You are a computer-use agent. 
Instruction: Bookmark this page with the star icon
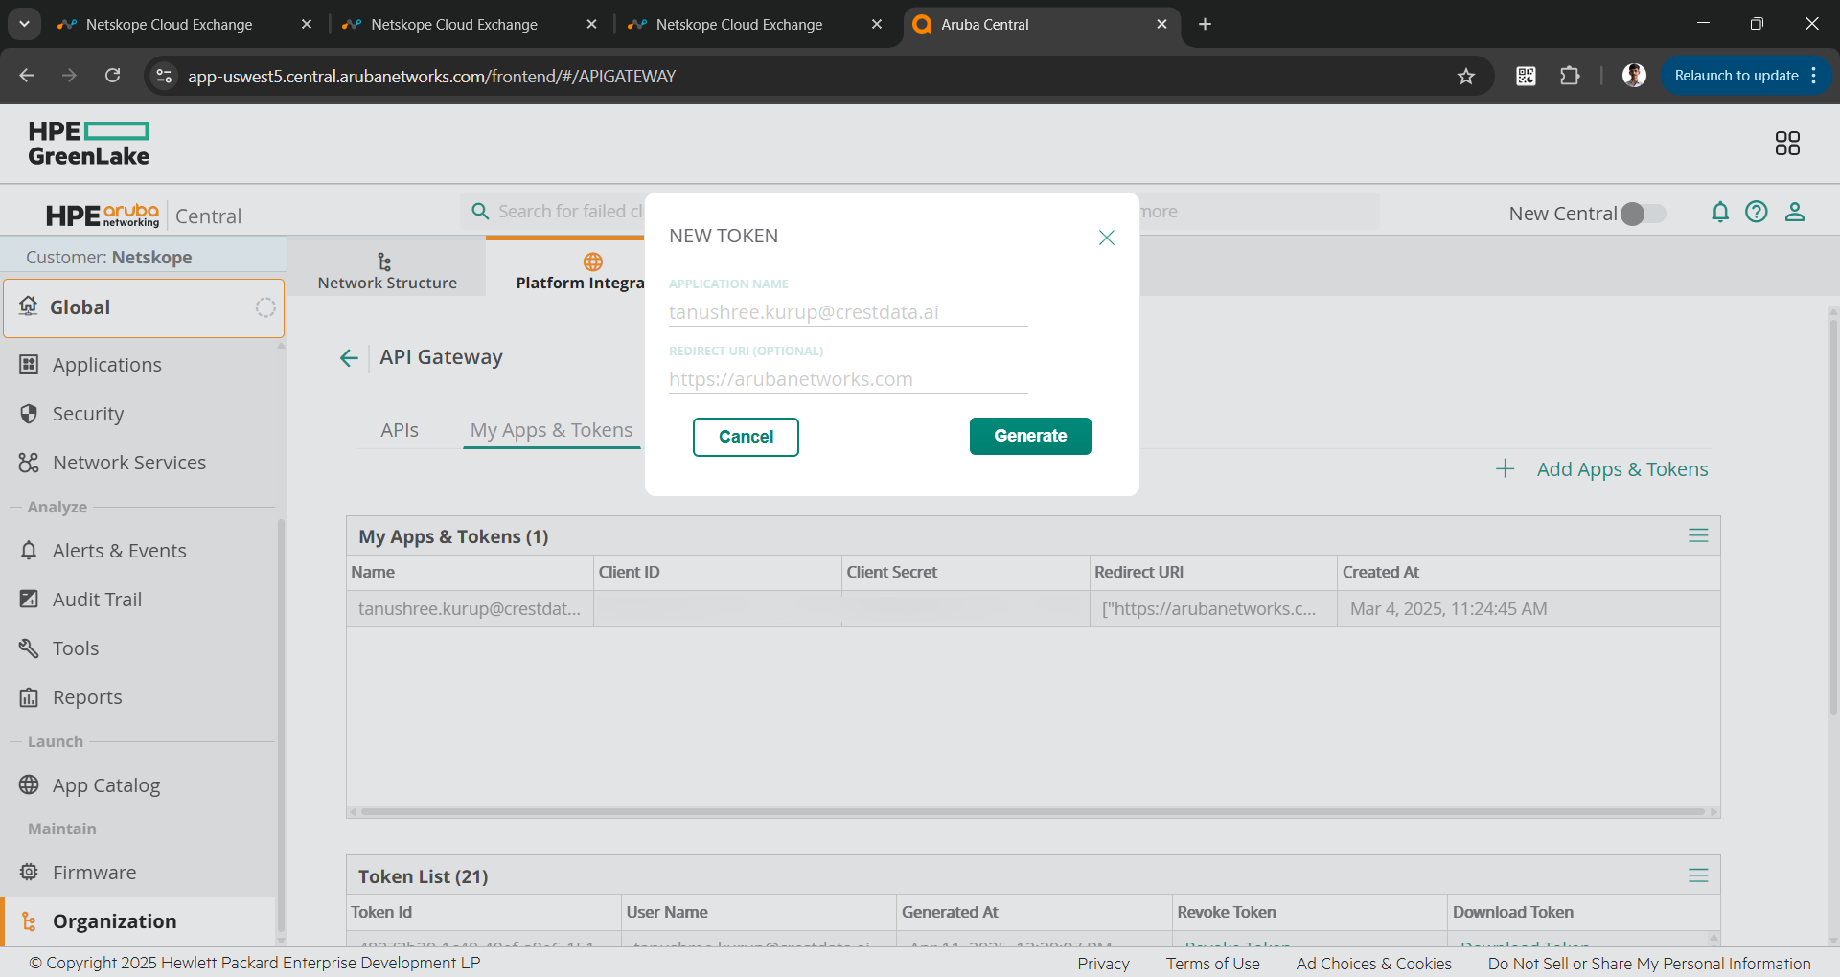(x=1465, y=76)
